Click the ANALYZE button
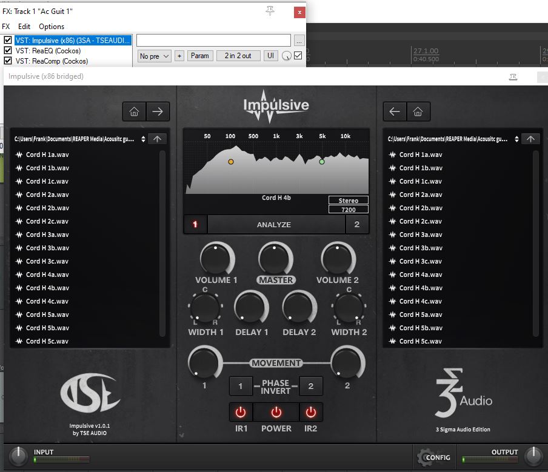 (276, 224)
